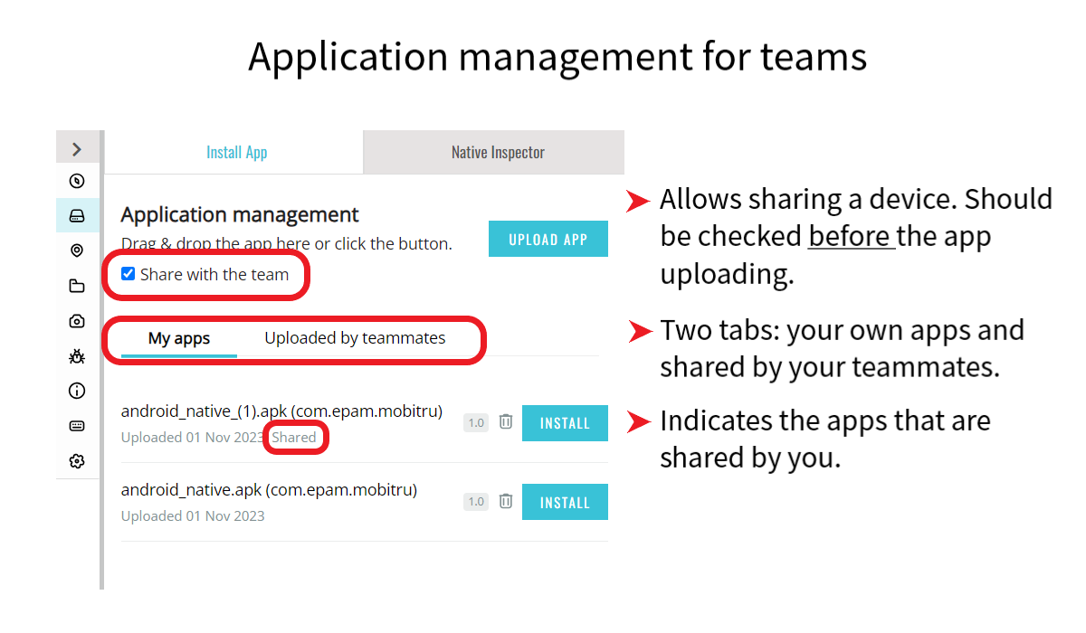Image resolution: width=1086 pixels, height=633 pixels.
Task: Select the My apps tab
Action: pyautogui.click(x=179, y=339)
